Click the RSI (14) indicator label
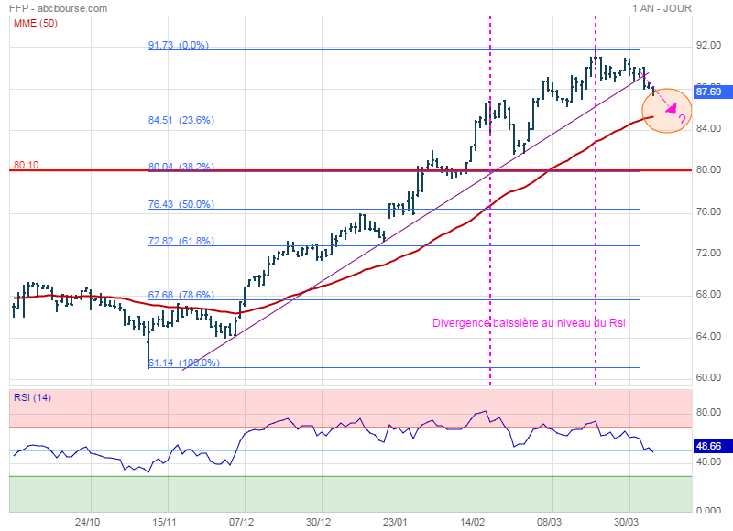This screenshot has width=733, height=531. (32, 397)
